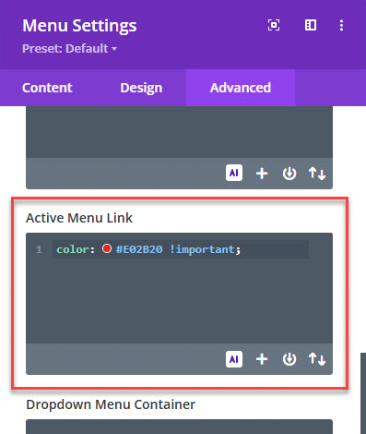Click the Menu Settings title

tap(79, 26)
